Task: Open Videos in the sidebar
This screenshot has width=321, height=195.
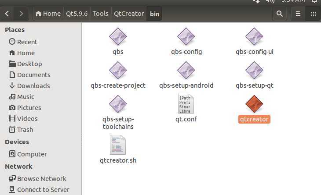Action: (x=23, y=118)
